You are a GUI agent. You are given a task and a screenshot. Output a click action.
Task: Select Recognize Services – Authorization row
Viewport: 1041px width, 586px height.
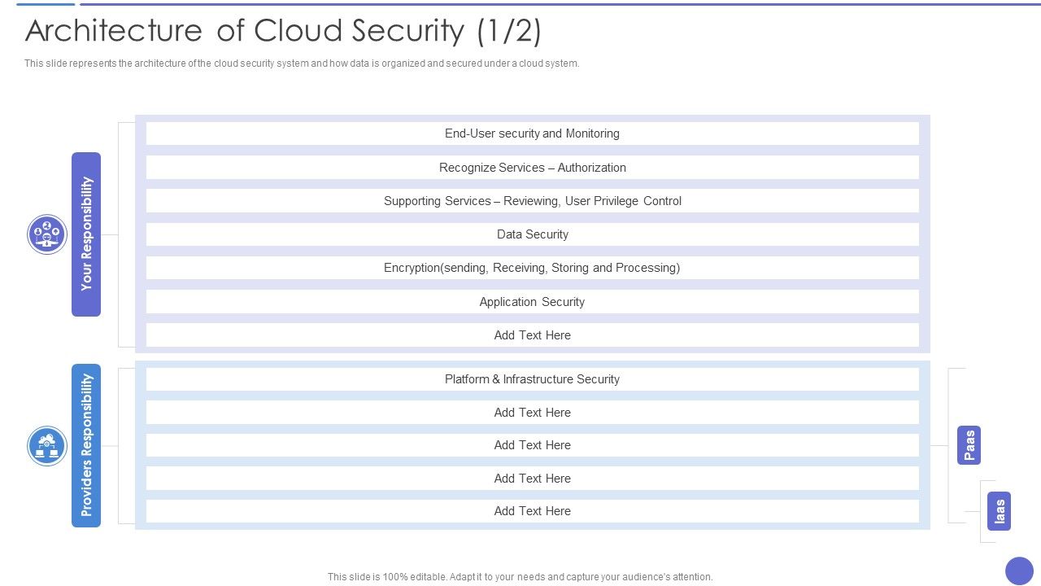click(533, 168)
